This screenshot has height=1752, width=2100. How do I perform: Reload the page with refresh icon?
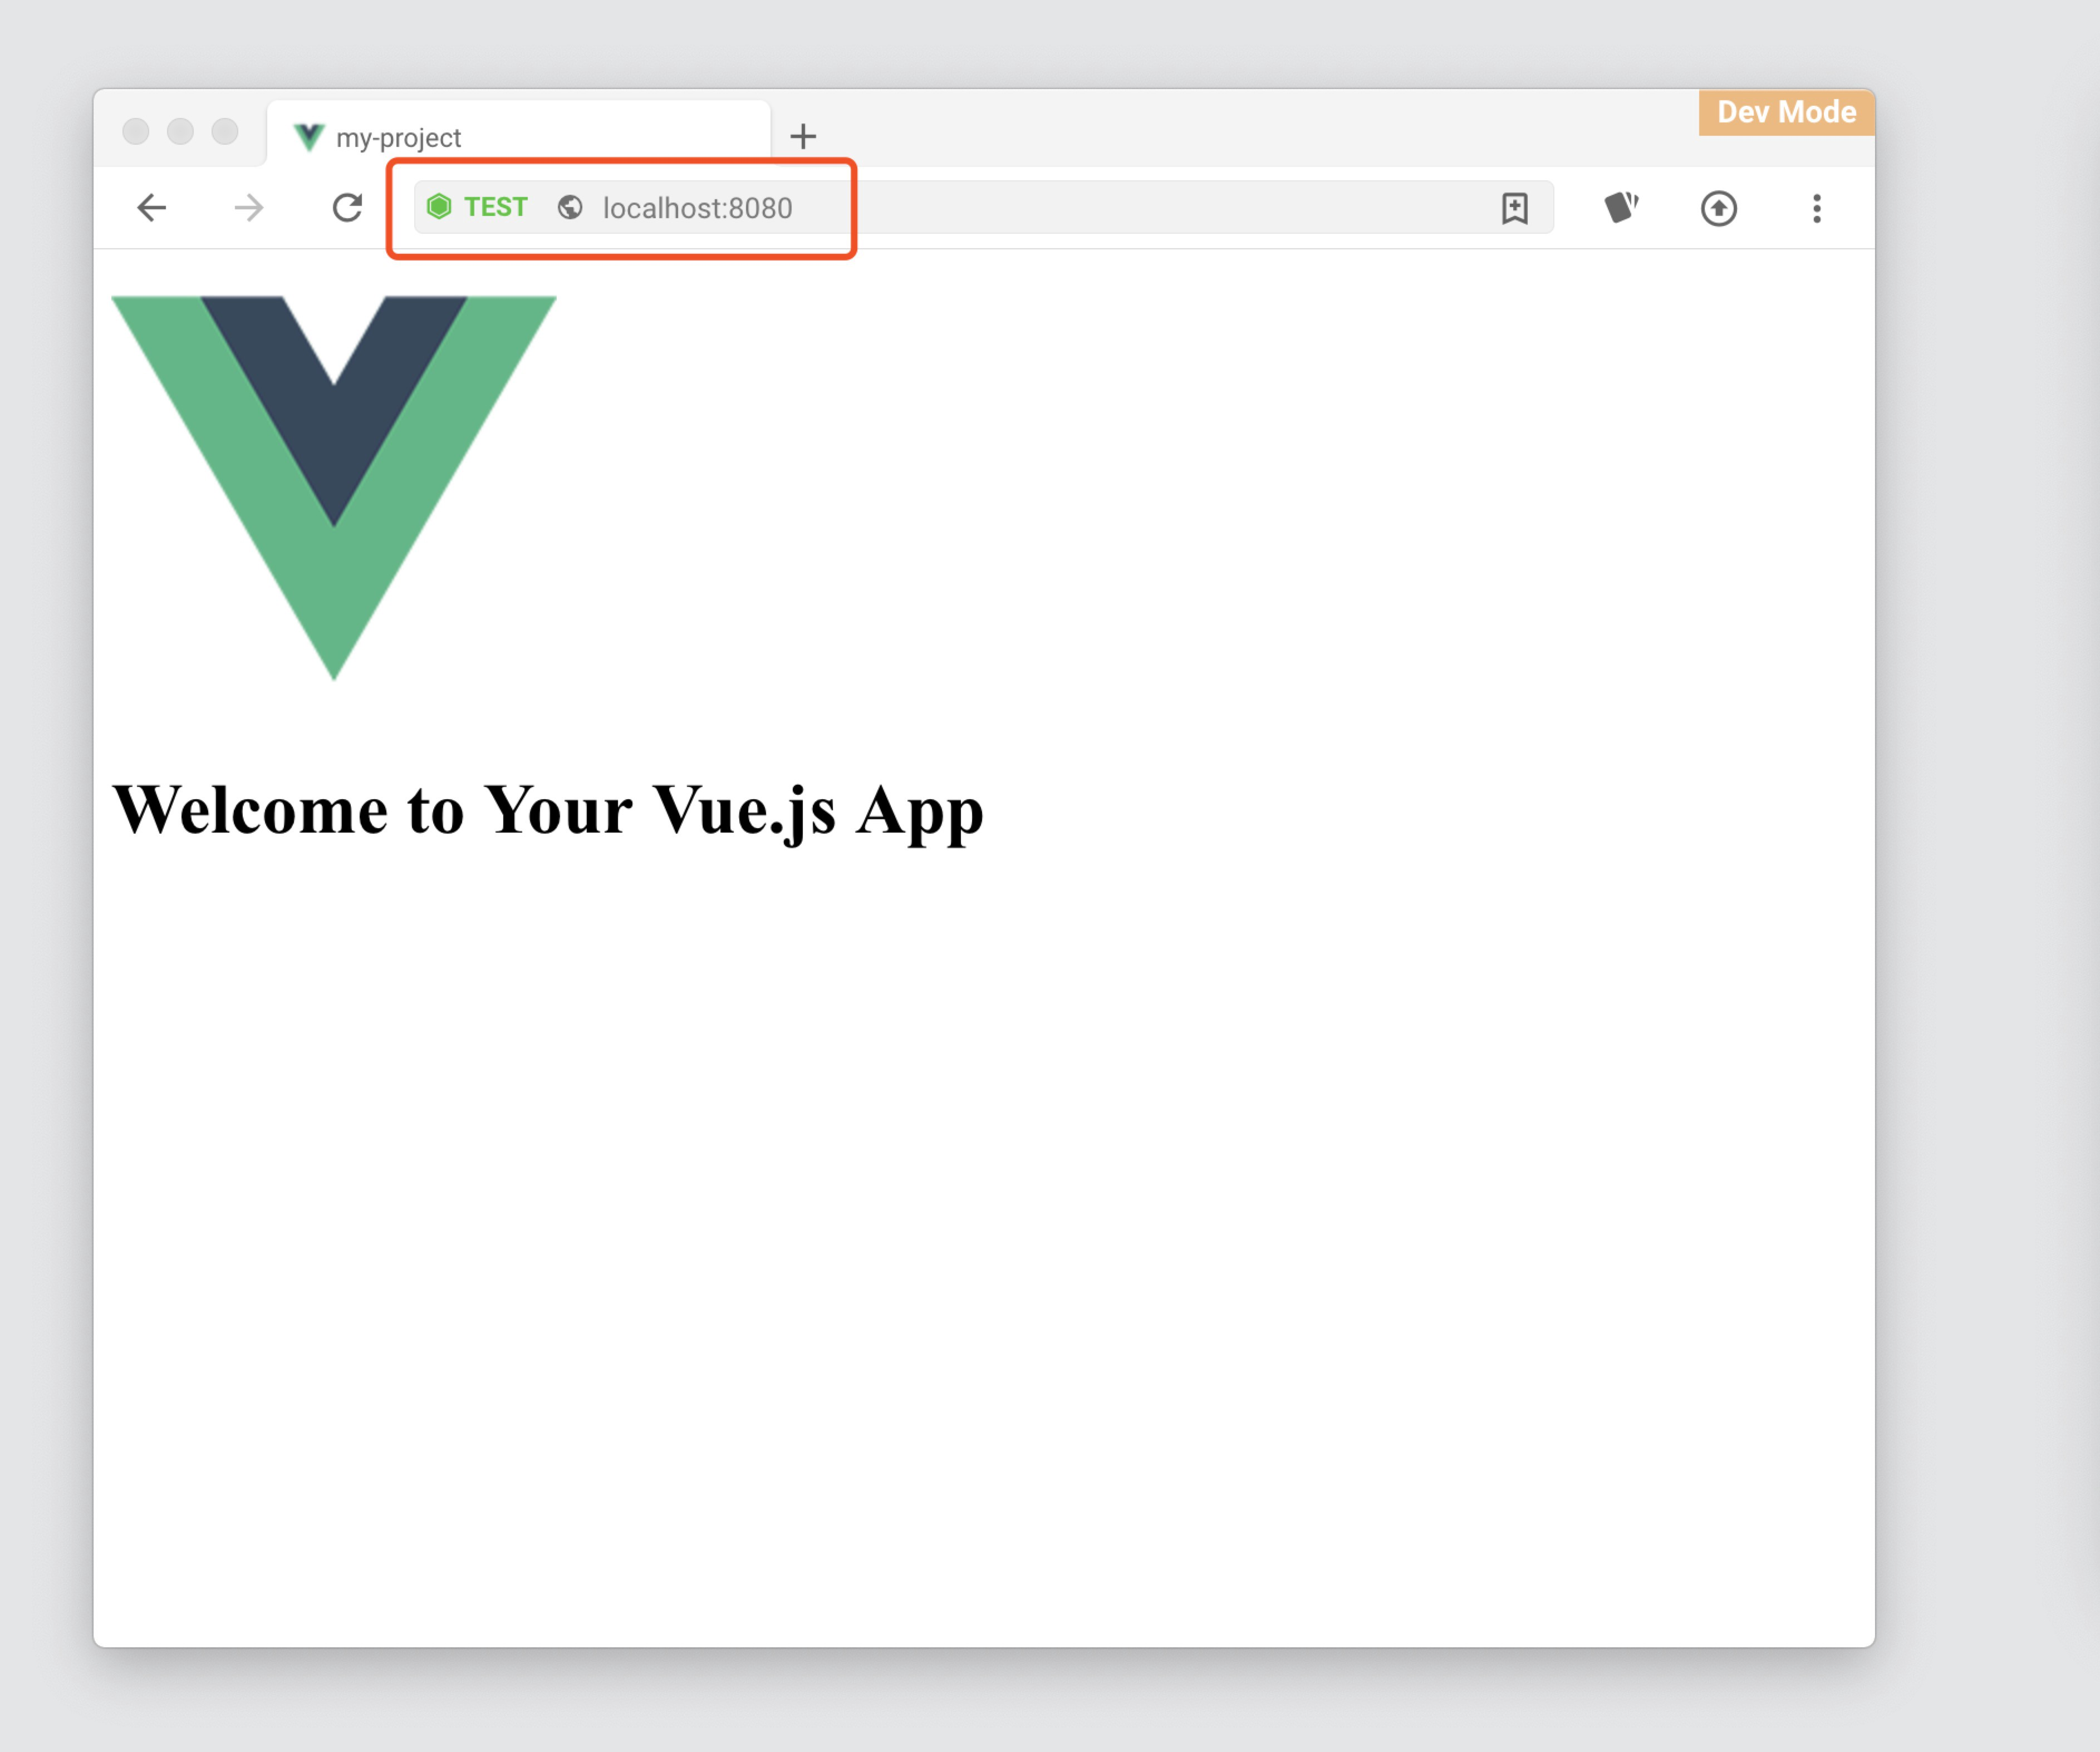(347, 208)
